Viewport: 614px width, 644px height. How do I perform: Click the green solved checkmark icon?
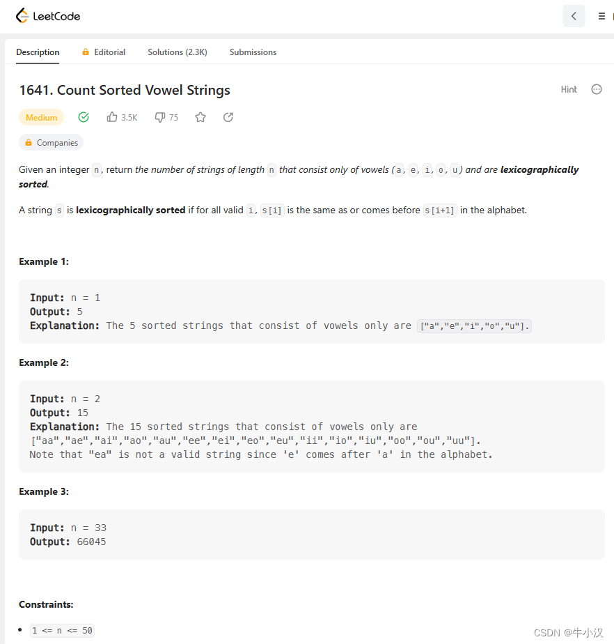(x=84, y=117)
